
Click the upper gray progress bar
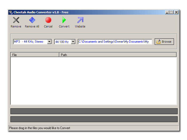point(94,111)
